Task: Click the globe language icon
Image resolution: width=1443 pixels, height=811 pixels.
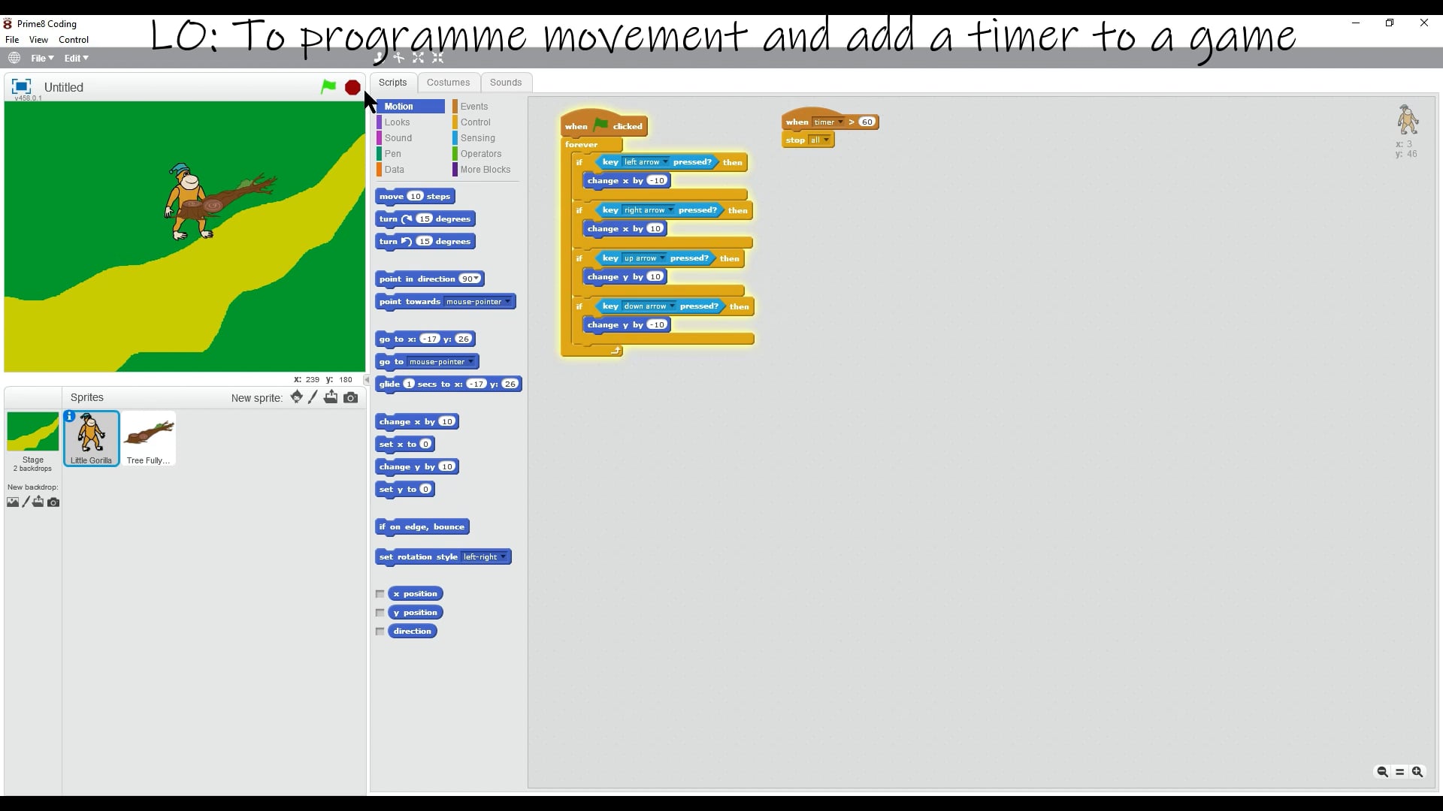Action: [14, 58]
